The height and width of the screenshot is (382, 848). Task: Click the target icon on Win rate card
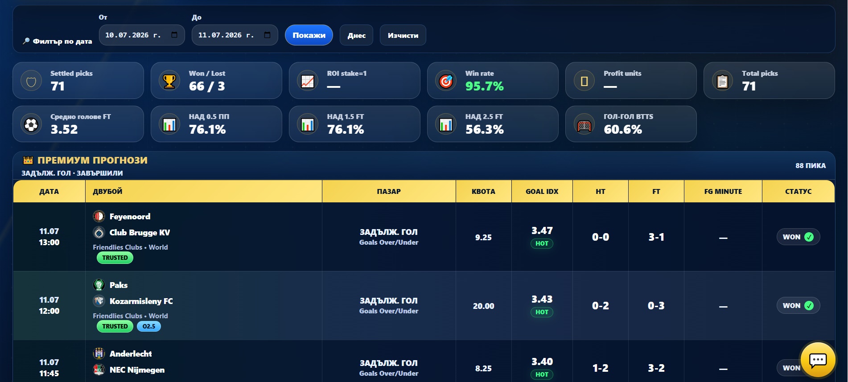[x=446, y=82]
